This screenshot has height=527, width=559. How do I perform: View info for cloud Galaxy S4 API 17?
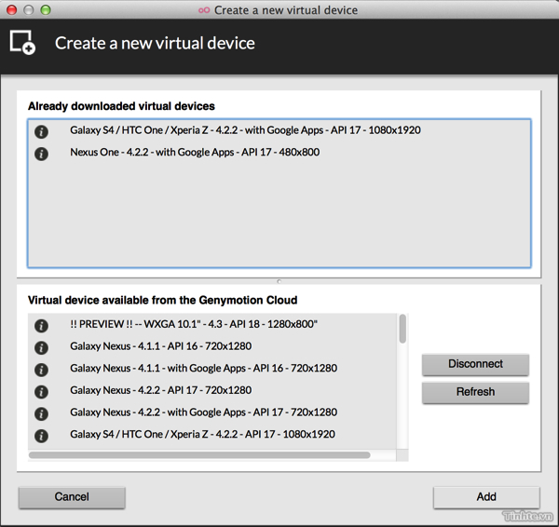[41, 436]
